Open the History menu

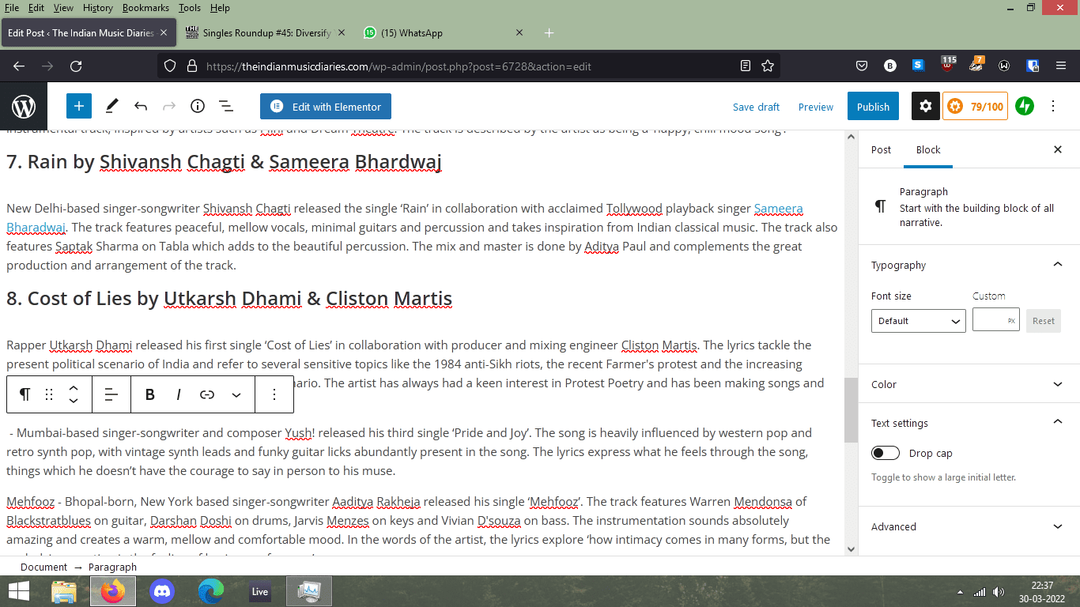tap(98, 7)
